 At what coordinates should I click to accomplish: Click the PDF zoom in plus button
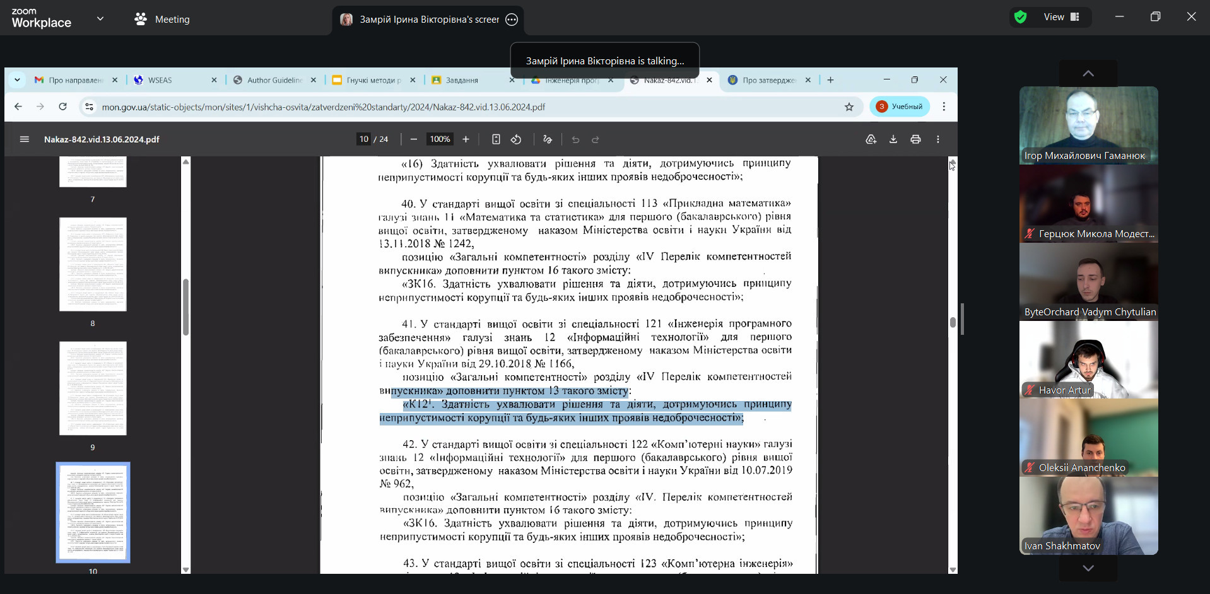(466, 139)
